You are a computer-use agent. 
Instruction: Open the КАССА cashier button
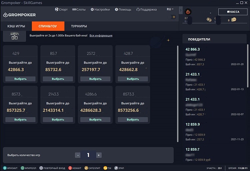tap(233, 12)
